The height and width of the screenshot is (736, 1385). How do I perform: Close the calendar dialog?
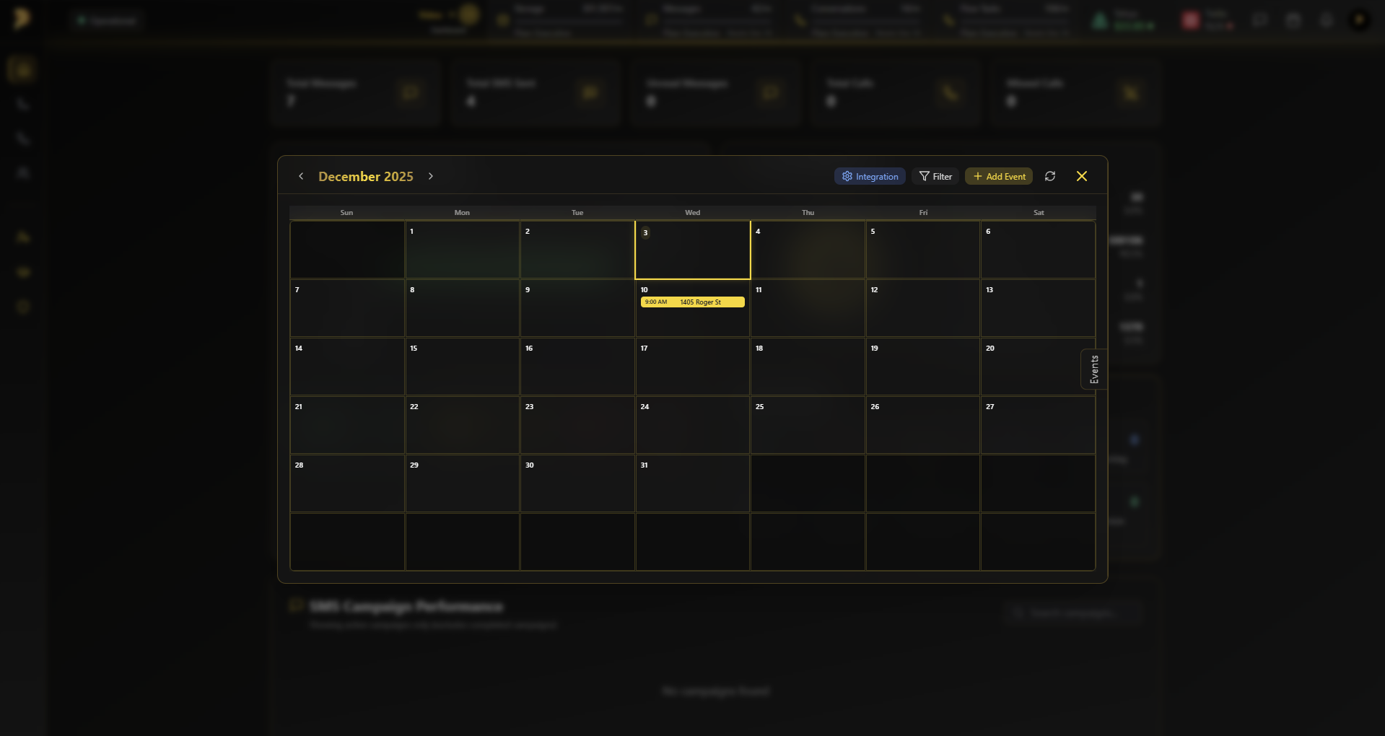[1082, 176]
